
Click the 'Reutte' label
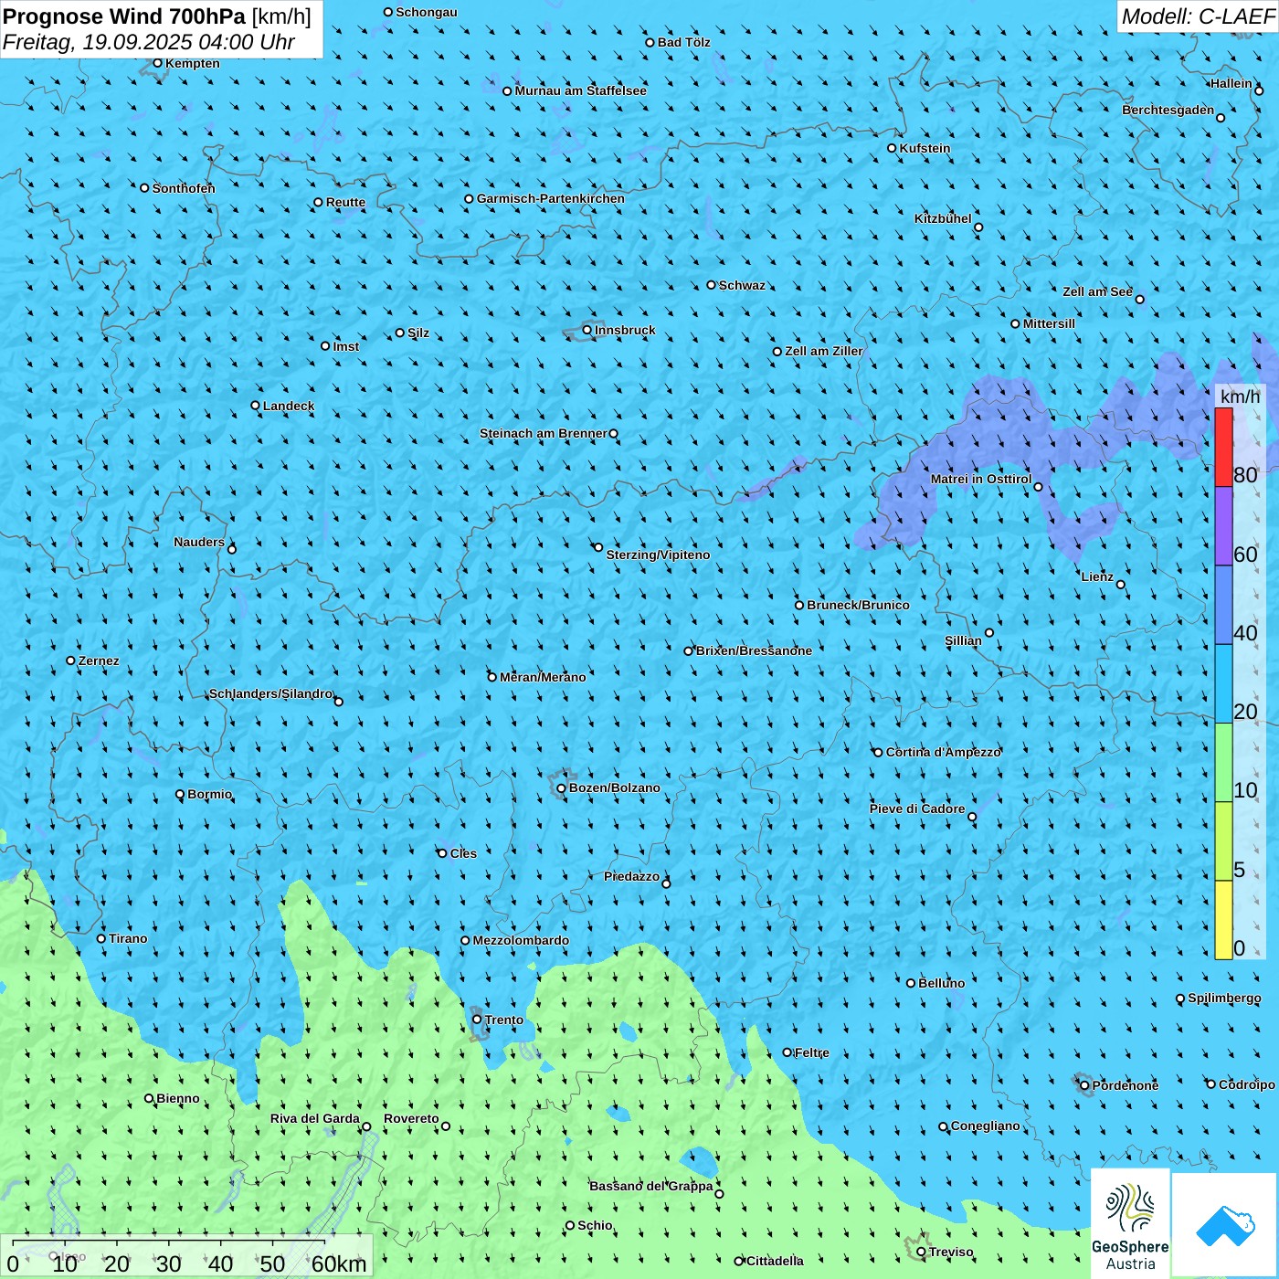(x=345, y=202)
